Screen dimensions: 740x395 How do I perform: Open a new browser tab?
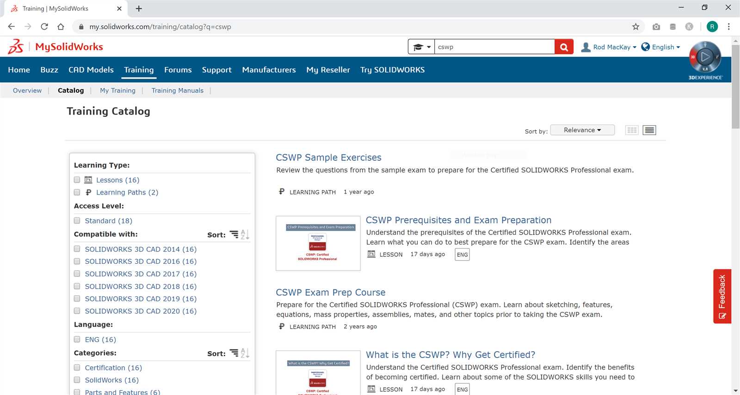click(139, 8)
